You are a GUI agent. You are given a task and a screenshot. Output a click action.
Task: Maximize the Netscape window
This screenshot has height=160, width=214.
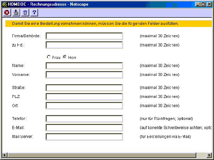pos(203,4)
